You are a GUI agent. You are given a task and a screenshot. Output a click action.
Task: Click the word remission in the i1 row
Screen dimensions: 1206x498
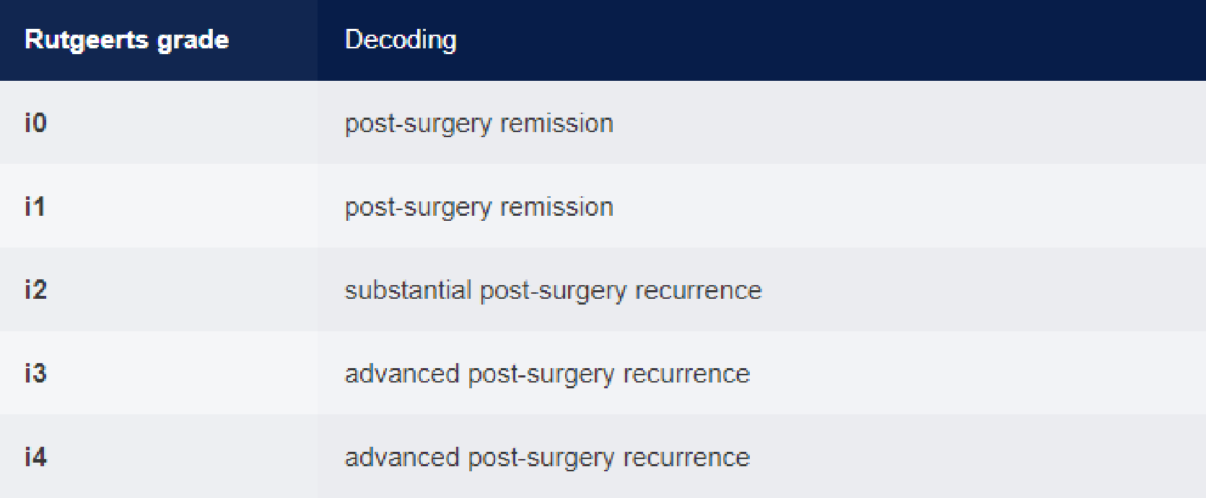tap(556, 207)
